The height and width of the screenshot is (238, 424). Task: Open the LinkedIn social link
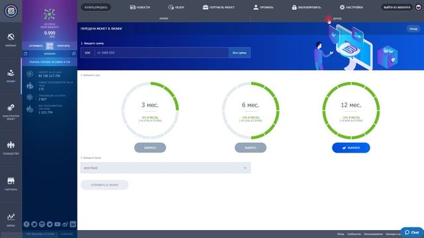(73, 224)
